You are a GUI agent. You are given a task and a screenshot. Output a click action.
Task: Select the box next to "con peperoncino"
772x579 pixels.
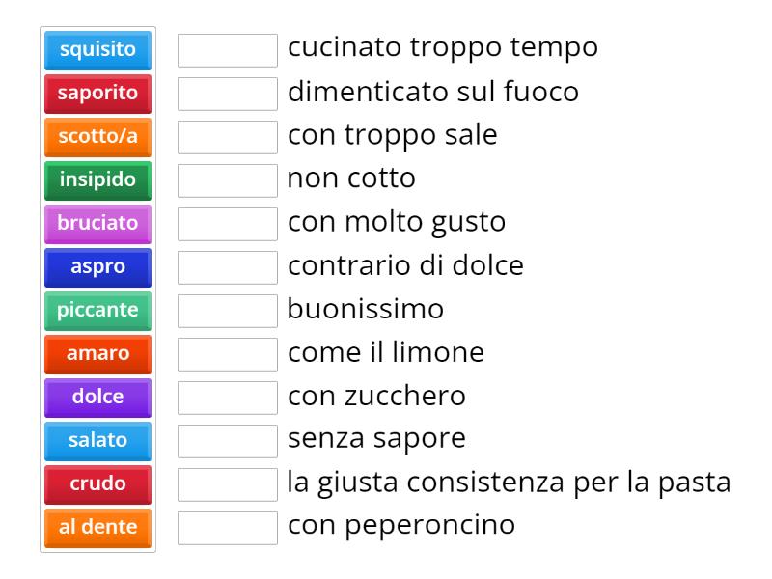tap(226, 527)
